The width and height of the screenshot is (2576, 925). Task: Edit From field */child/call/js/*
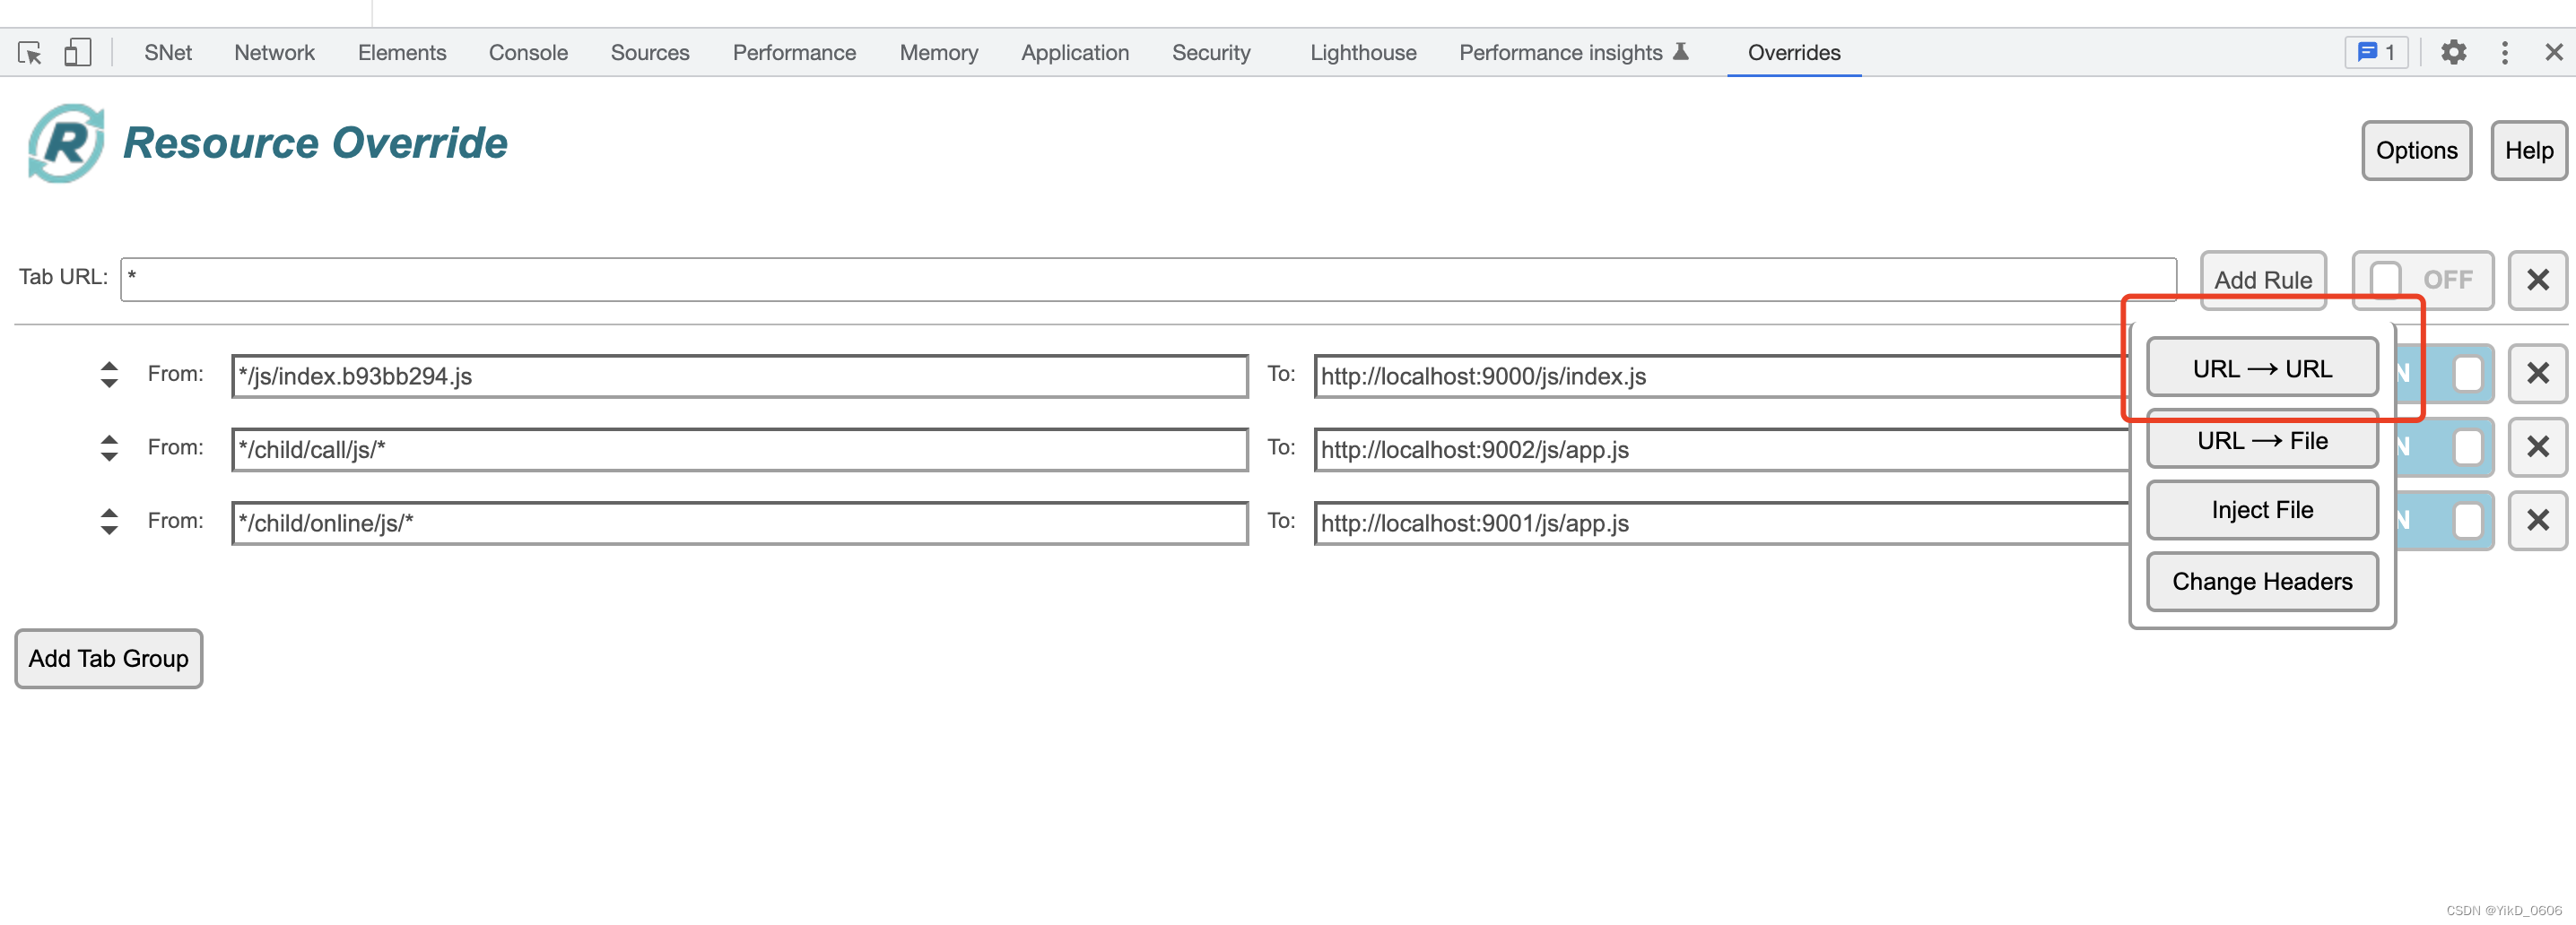740,450
